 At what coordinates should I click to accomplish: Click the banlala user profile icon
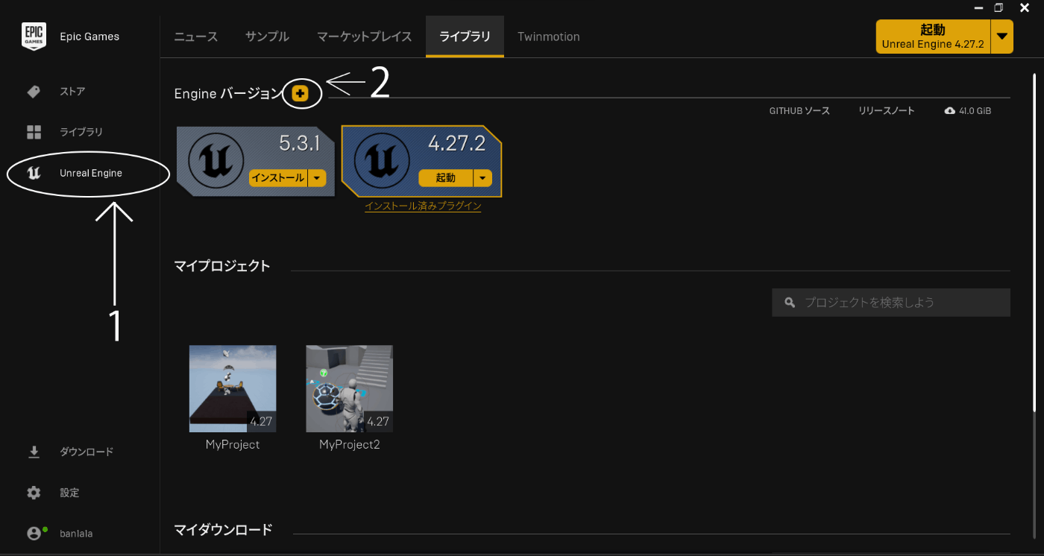click(34, 534)
